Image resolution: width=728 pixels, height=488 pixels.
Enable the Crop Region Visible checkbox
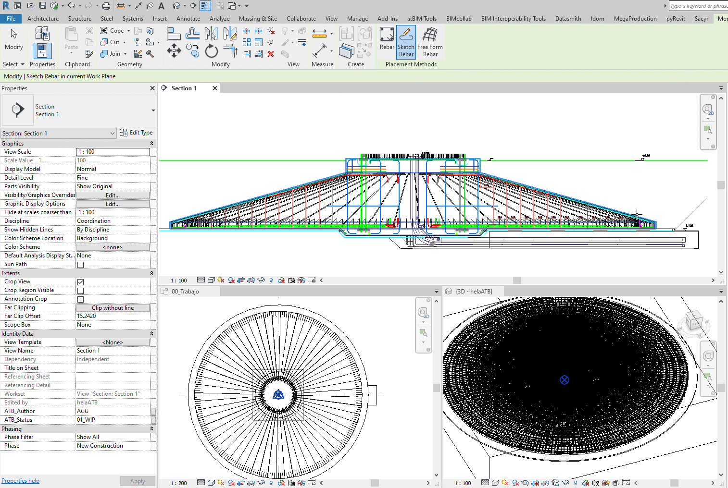[x=81, y=291]
